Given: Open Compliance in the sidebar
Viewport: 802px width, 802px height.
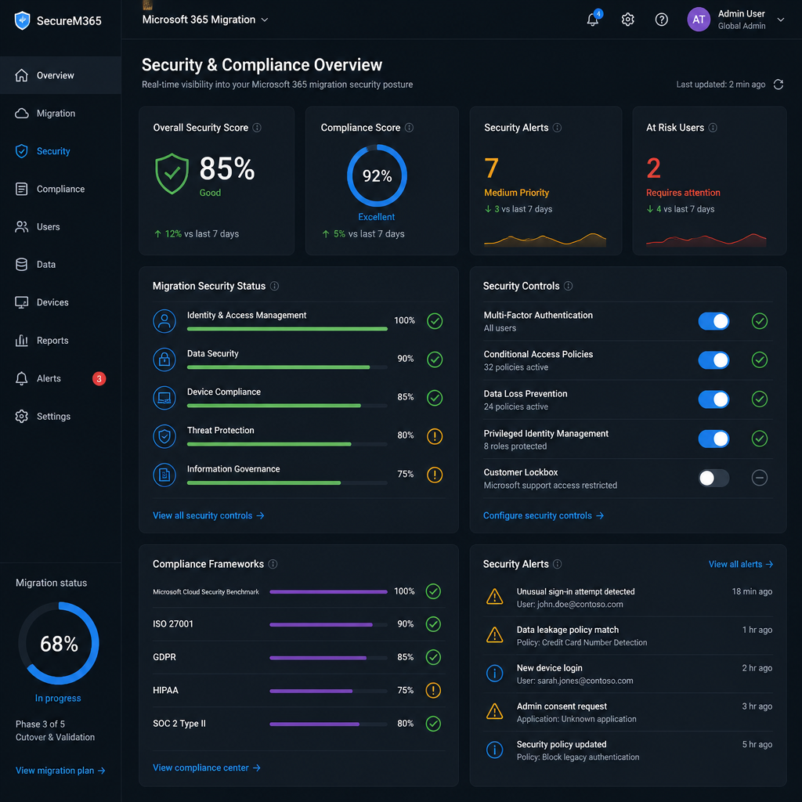Looking at the screenshot, I should (x=60, y=189).
